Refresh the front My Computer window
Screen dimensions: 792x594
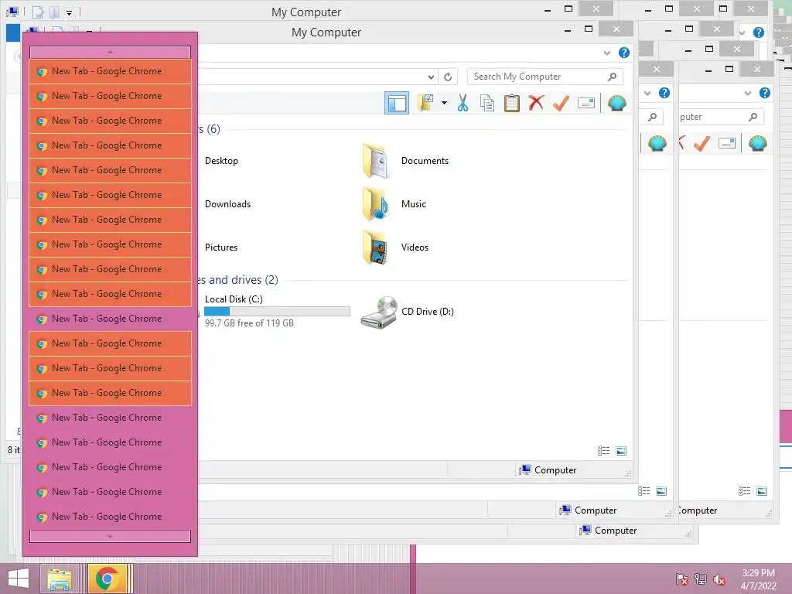pyautogui.click(x=448, y=77)
